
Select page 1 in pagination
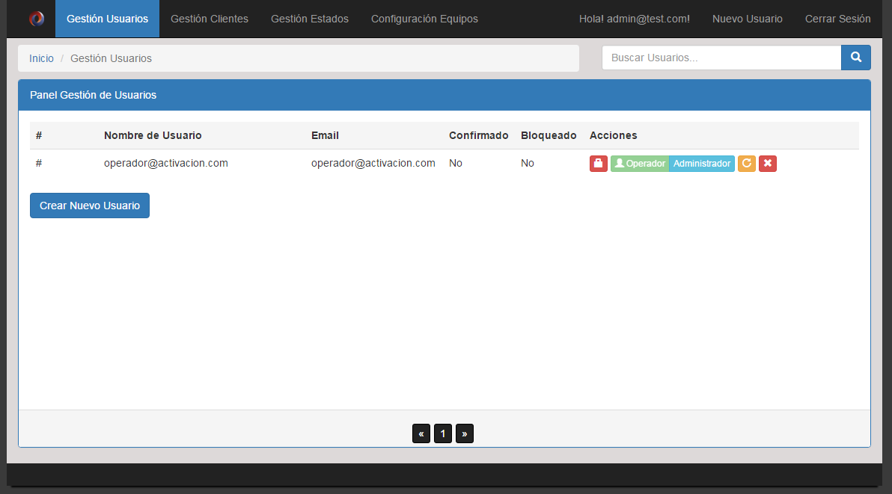pyautogui.click(x=442, y=433)
